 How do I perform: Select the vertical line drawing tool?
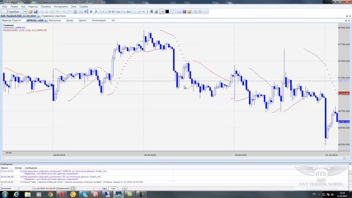click(147, 12)
